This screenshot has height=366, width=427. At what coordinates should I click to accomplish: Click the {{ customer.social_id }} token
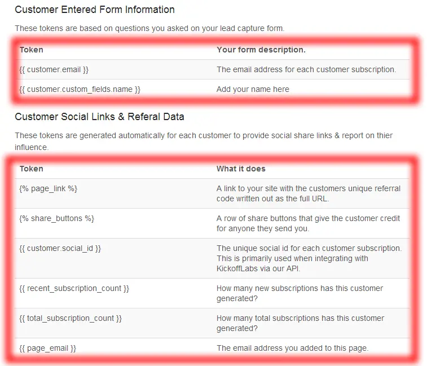[x=60, y=248]
